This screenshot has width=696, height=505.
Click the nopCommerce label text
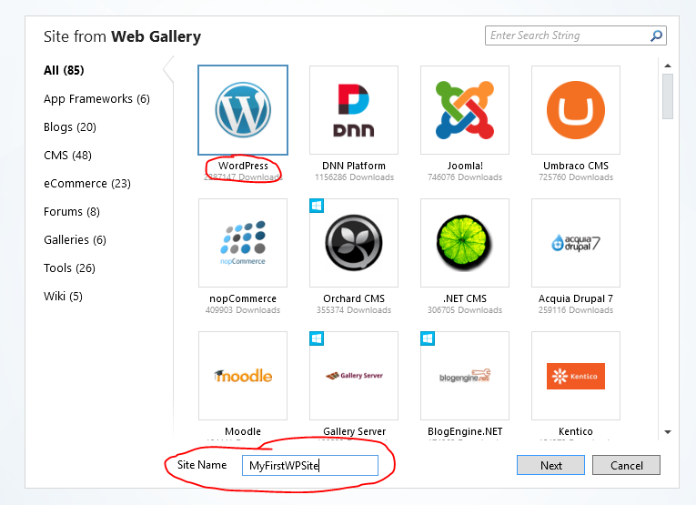pos(243,298)
